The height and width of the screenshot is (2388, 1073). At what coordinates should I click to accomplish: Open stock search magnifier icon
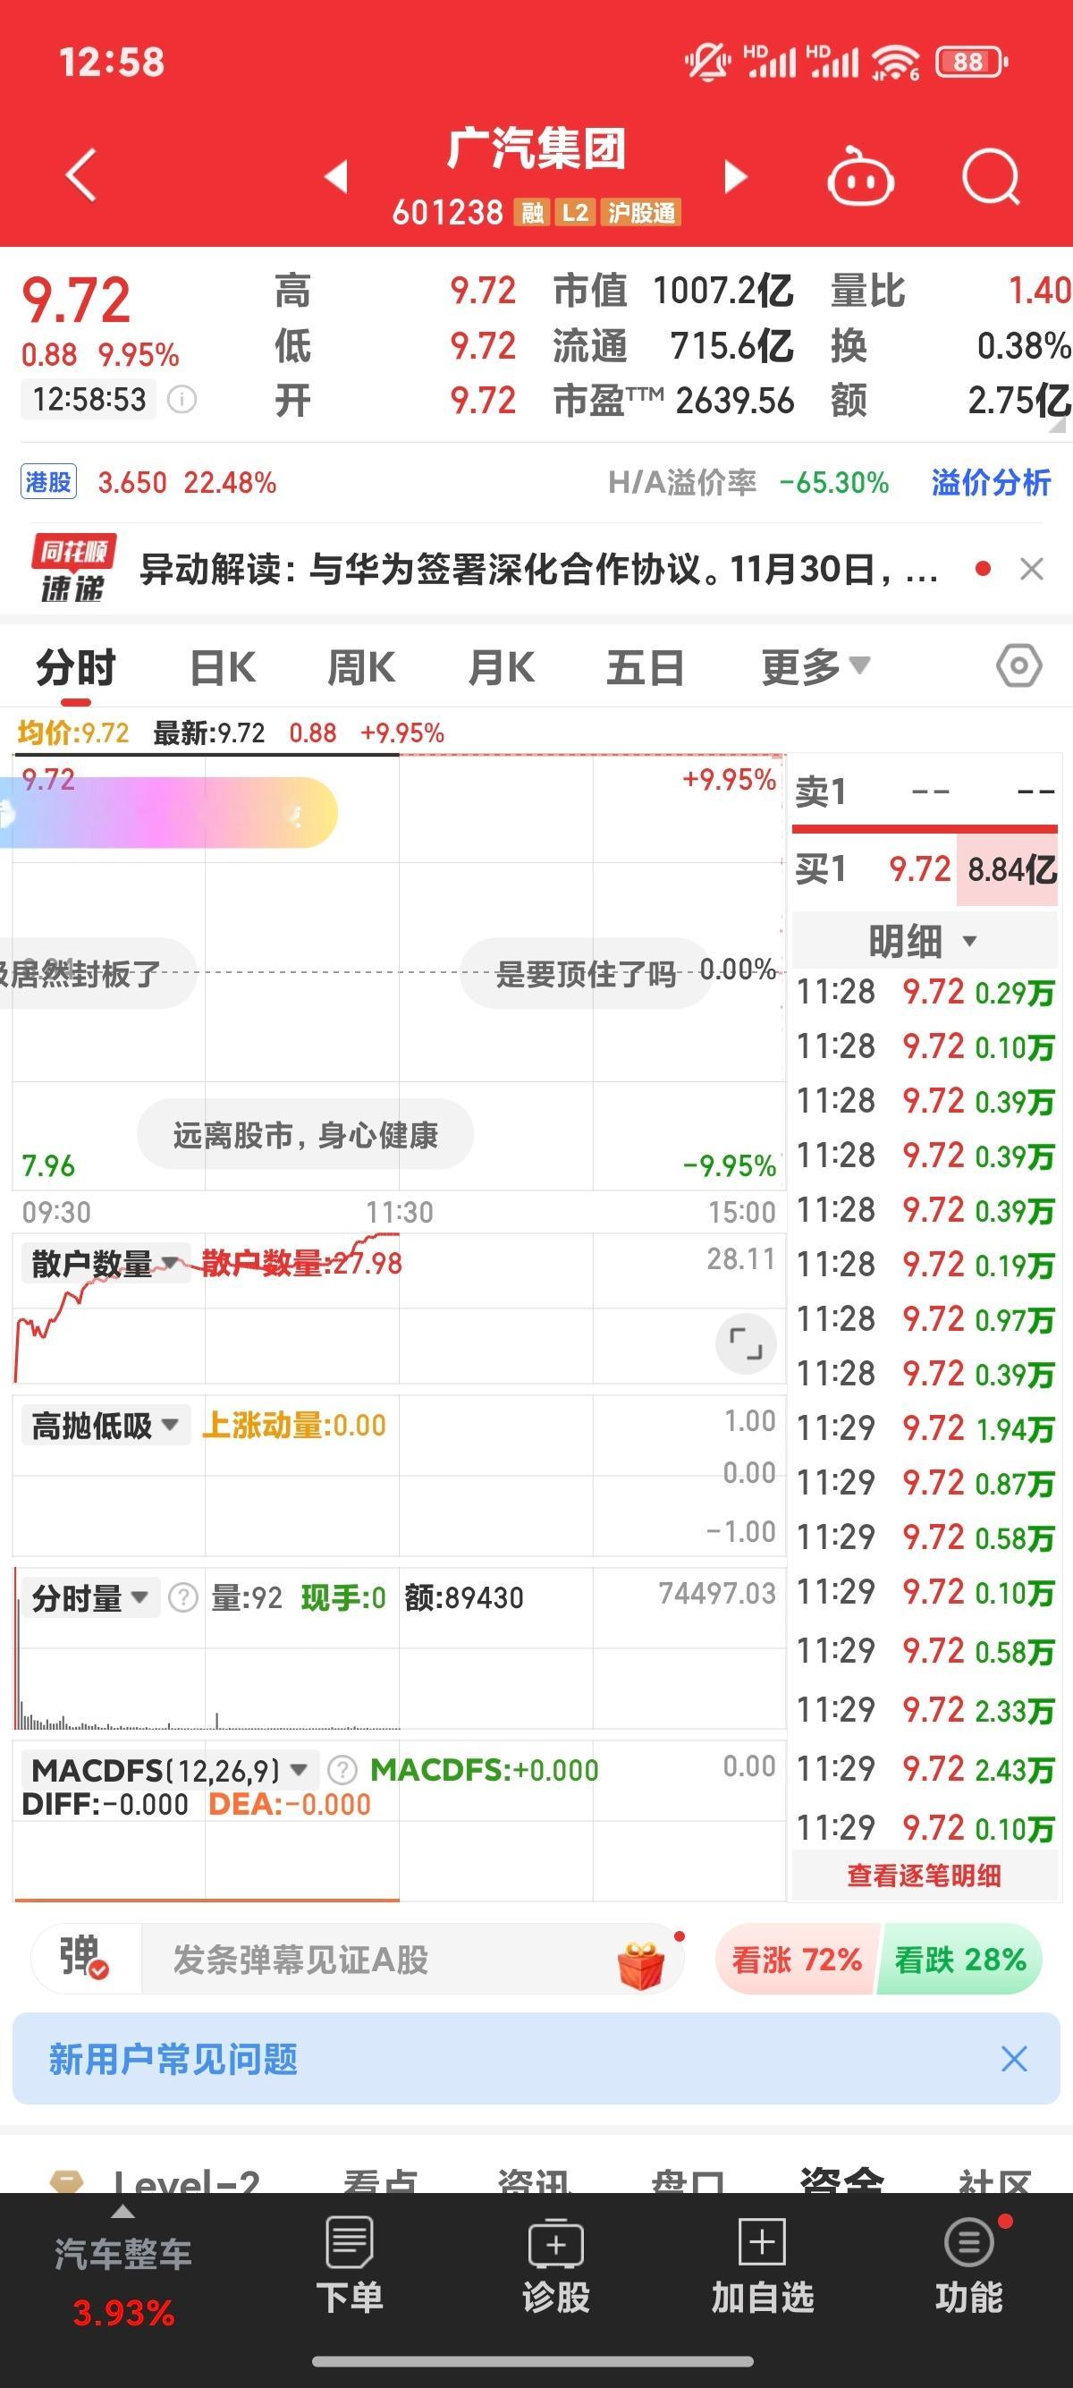tap(991, 176)
